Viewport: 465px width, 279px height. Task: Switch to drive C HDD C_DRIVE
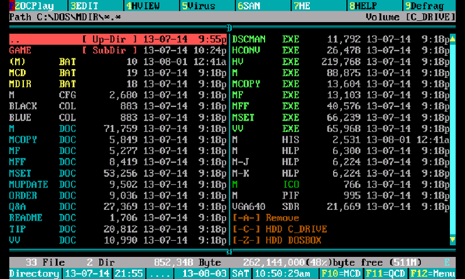[280, 229]
